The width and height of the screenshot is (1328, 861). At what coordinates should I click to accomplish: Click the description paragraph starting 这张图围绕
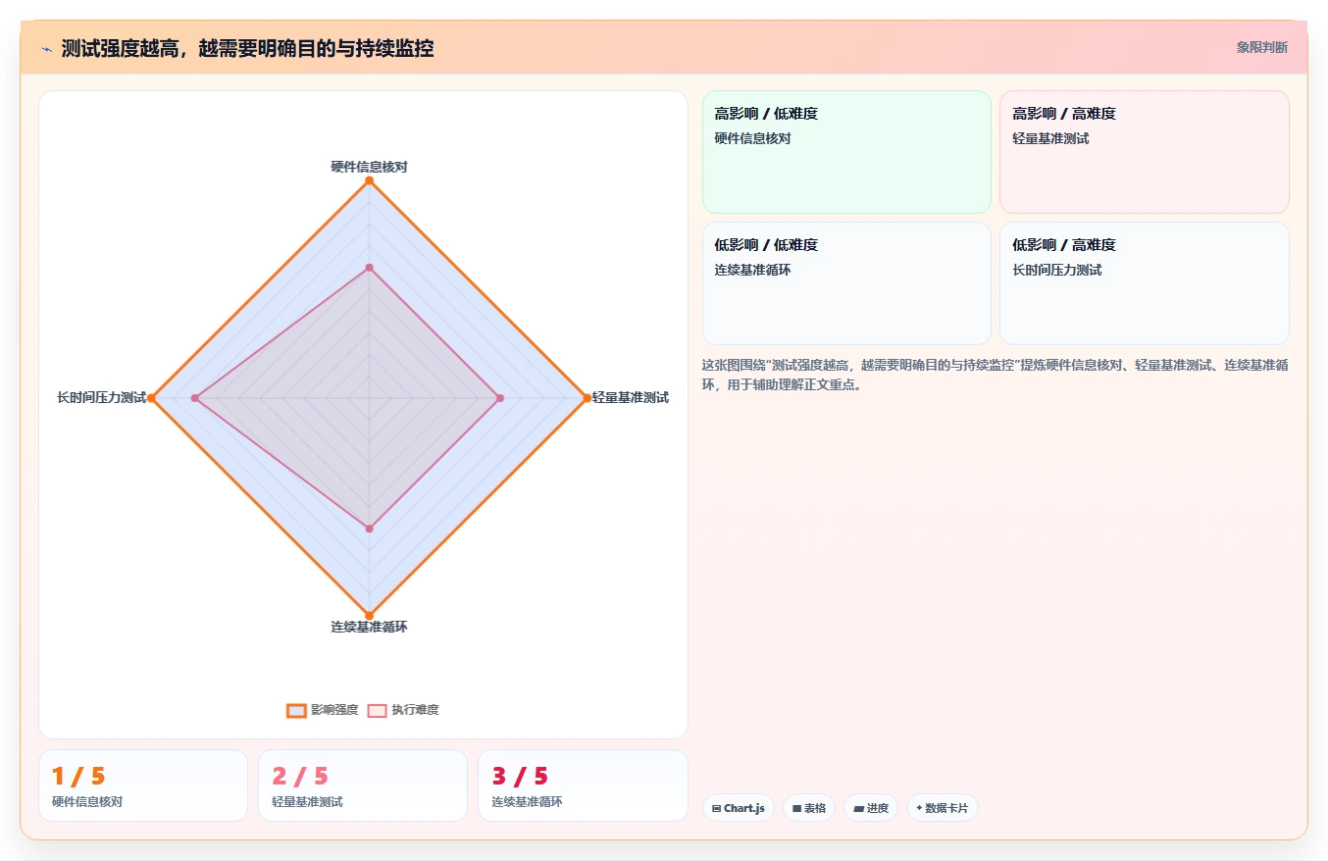(995, 375)
